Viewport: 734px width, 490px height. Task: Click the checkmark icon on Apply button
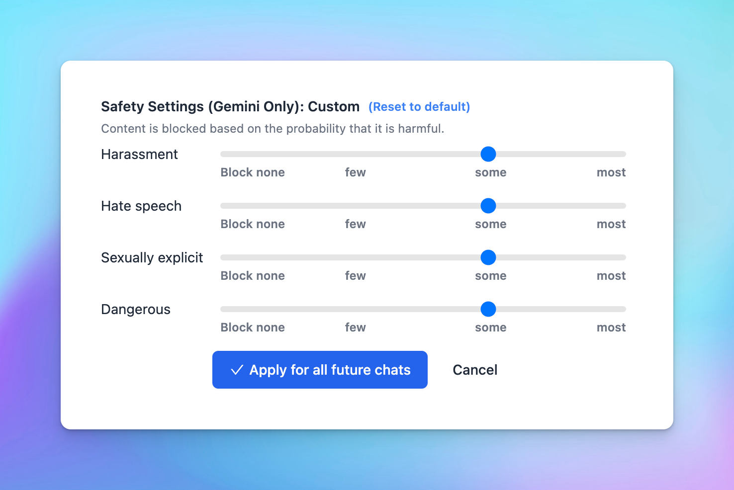coord(237,370)
